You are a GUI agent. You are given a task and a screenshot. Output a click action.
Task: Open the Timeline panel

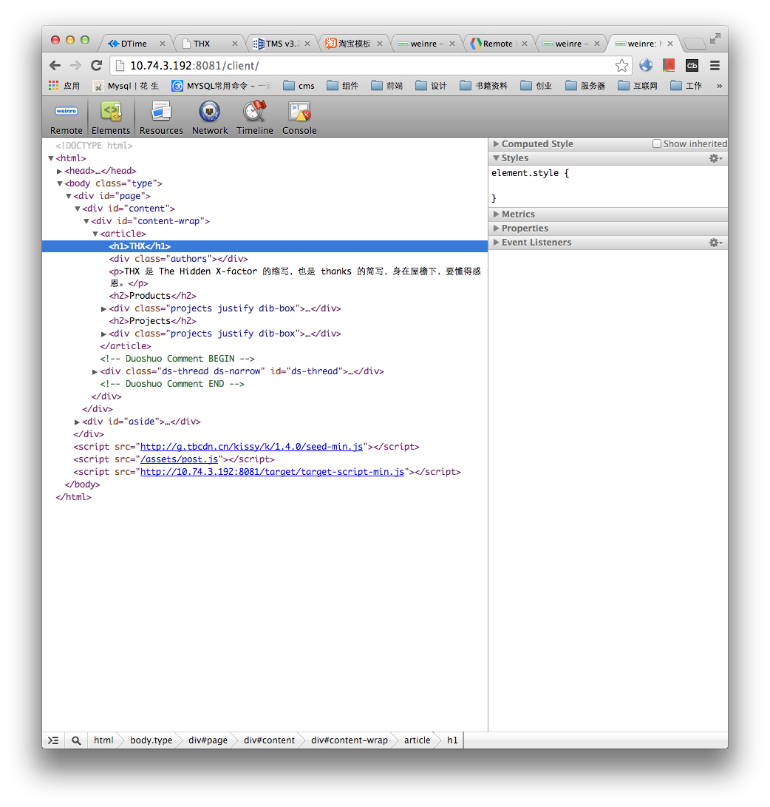pos(255,118)
